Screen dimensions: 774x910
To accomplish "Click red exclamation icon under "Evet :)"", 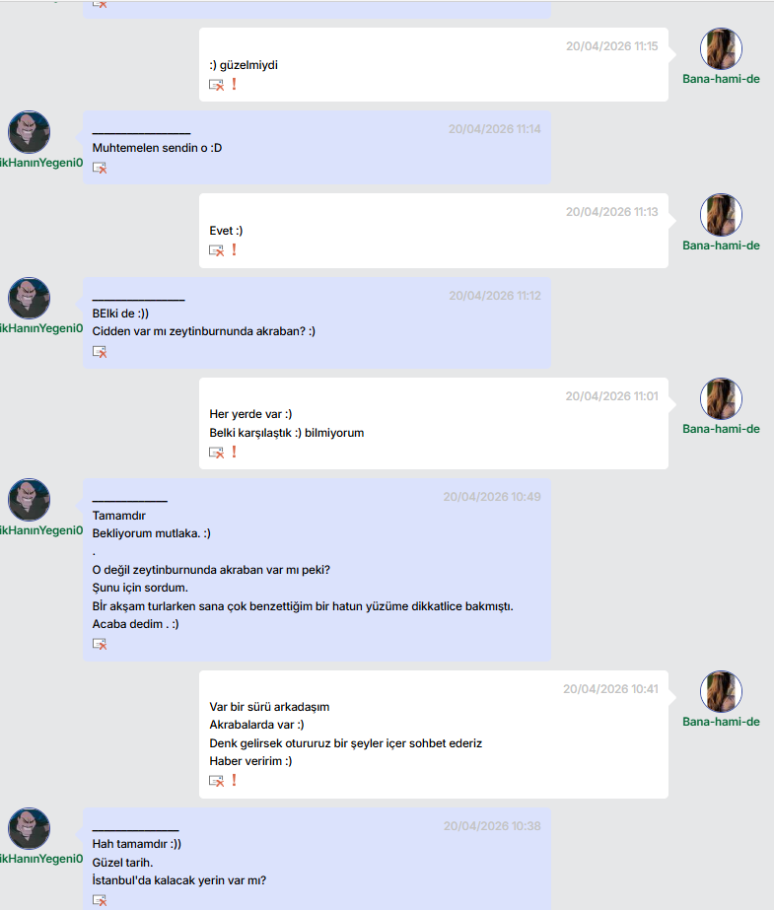I will (234, 249).
